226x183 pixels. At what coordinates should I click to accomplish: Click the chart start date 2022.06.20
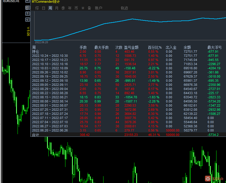pos(41,42)
